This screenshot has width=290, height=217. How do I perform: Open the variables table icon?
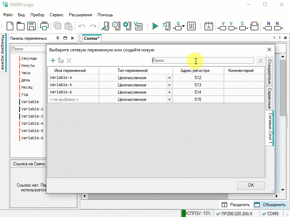click(x=138, y=26)
